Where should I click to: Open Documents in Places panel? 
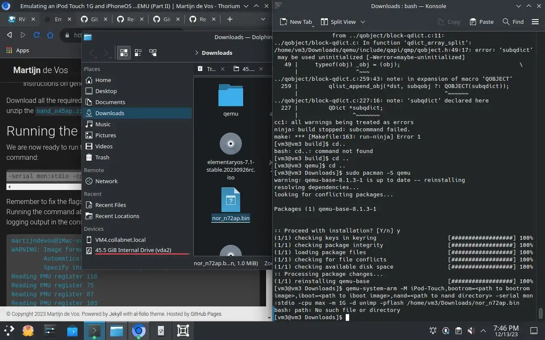click(137, 102)
